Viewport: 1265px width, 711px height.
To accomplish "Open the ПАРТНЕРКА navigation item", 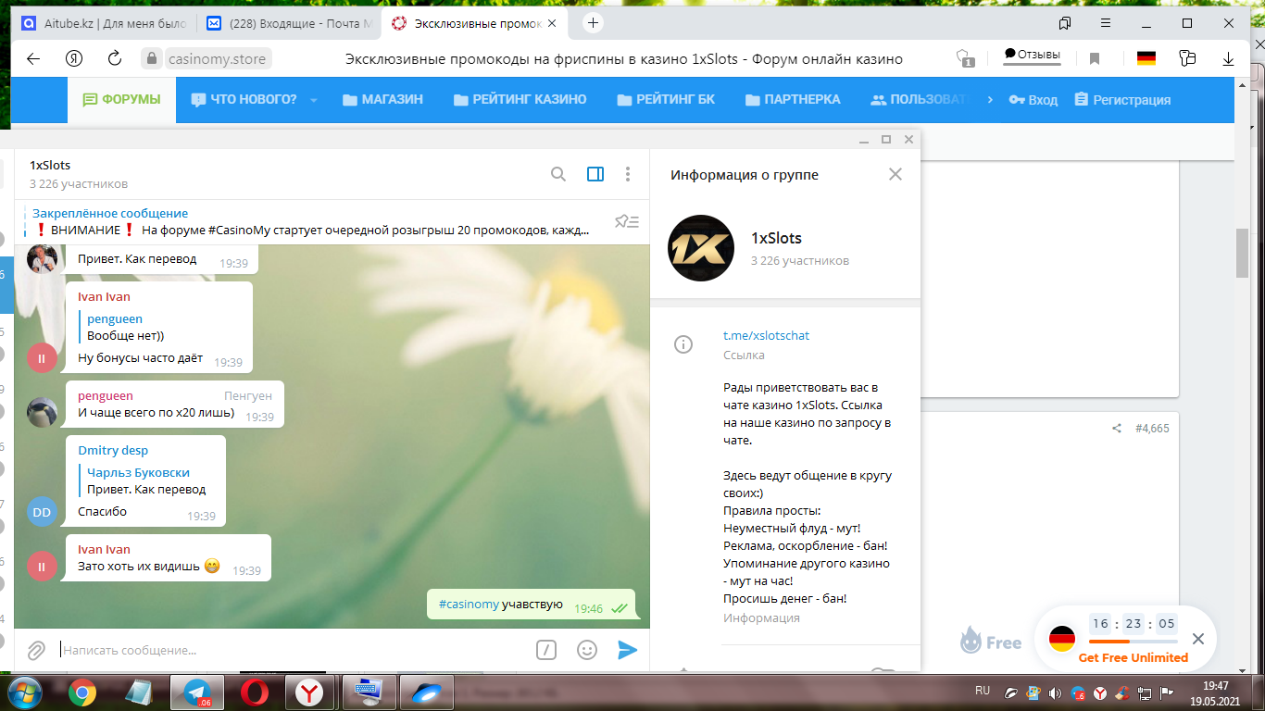I will tap(793, 100).
